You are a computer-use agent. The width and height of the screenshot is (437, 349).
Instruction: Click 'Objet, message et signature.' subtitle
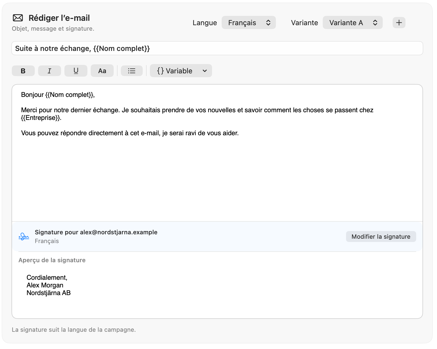53,28
